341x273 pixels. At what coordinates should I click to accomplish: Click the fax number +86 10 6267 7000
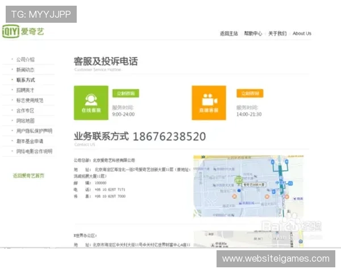[x=110, y=196]
